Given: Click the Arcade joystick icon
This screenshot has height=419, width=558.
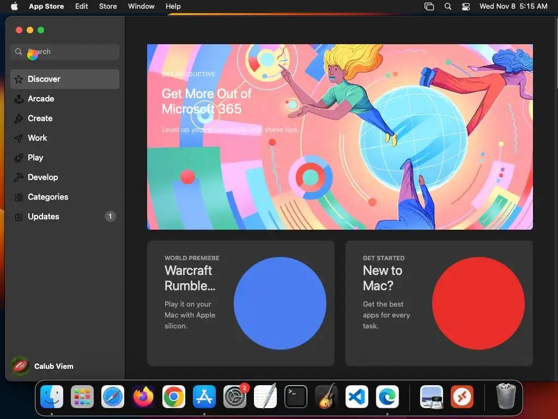Looking at the screenshot, I should tap(19, 99).
